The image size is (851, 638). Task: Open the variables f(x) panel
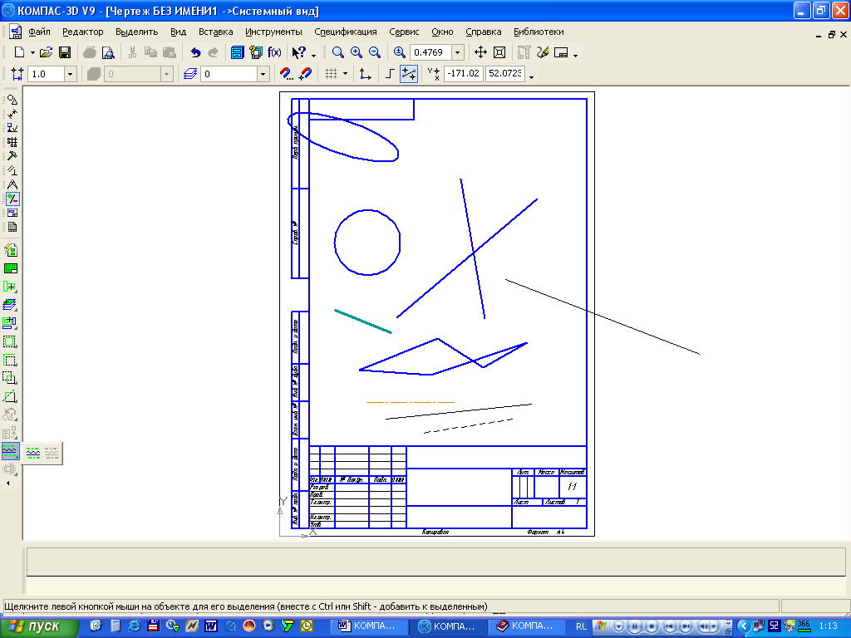pos(274,52)
